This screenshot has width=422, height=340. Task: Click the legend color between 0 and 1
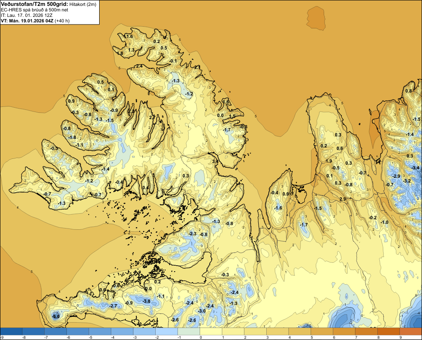[211, 331]
